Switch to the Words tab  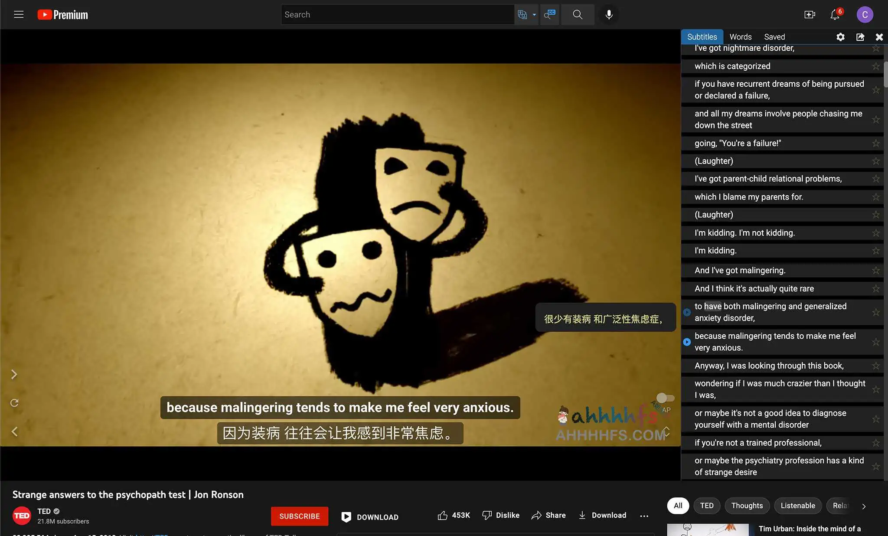740,37
